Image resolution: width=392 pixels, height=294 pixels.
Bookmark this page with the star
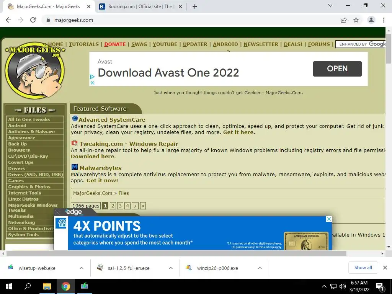(356, 20)
